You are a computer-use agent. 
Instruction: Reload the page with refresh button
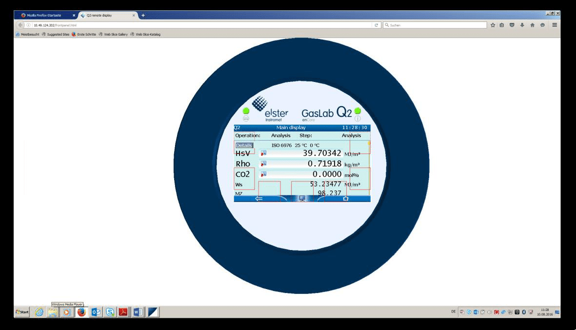point(377,25)
